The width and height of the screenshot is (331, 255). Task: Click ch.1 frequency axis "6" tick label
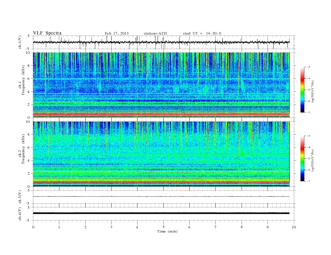tap(29, 79)
